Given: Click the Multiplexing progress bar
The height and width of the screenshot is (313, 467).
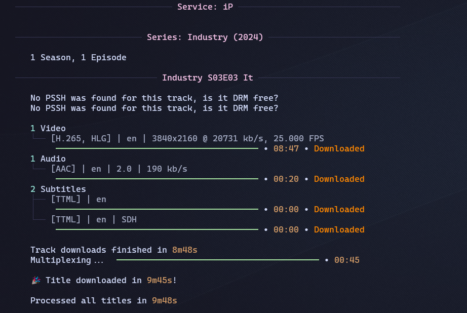Looking at the screenshot, I should (x=218, y=260).
